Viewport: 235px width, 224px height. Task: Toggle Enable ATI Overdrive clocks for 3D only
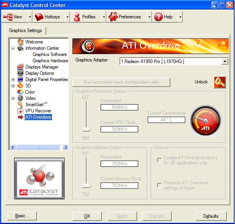159,160
